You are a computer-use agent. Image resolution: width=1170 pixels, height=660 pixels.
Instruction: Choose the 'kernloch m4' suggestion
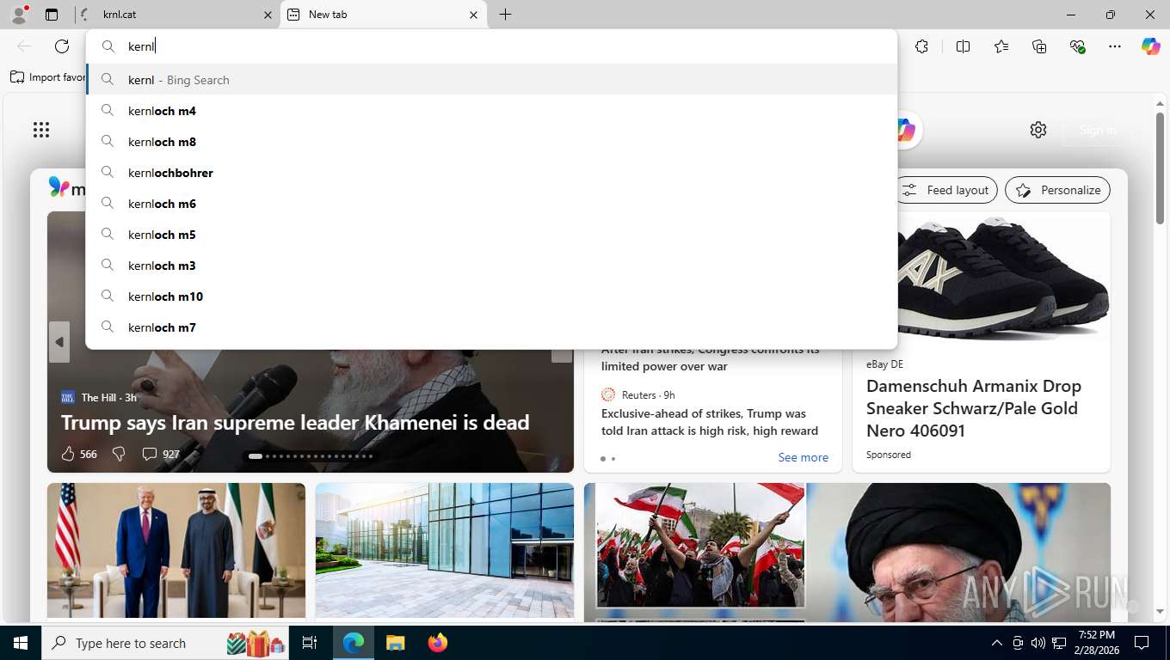[491, 111]
